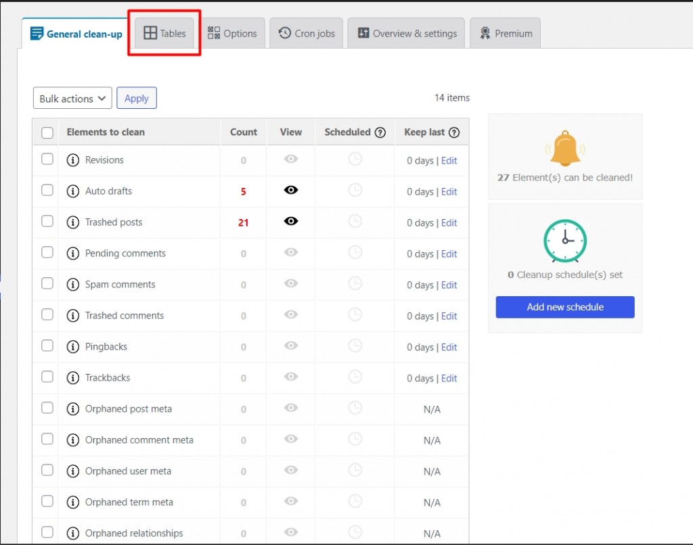Screen dimensions: 693x545
Task: Click the Keep last column help icon
Action: [x=454, y=133]
